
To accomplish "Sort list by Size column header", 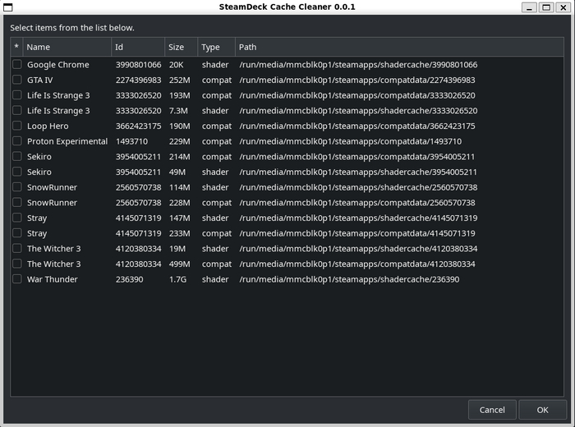I will (x=182, y=47).
